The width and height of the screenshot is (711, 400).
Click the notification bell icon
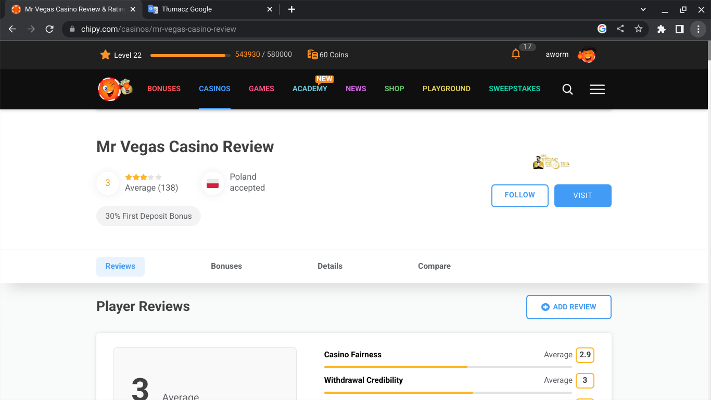pyautogui.click(x=516, y=54)
